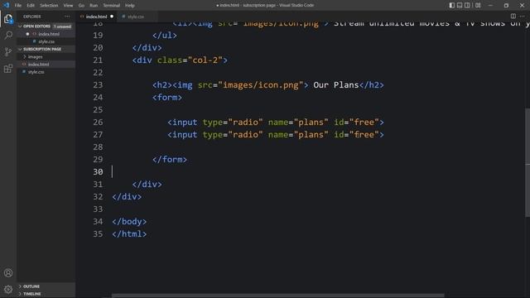Screen dimensions: 530x298
Task: Click the opening form tag on line 24
Action: 167,98
